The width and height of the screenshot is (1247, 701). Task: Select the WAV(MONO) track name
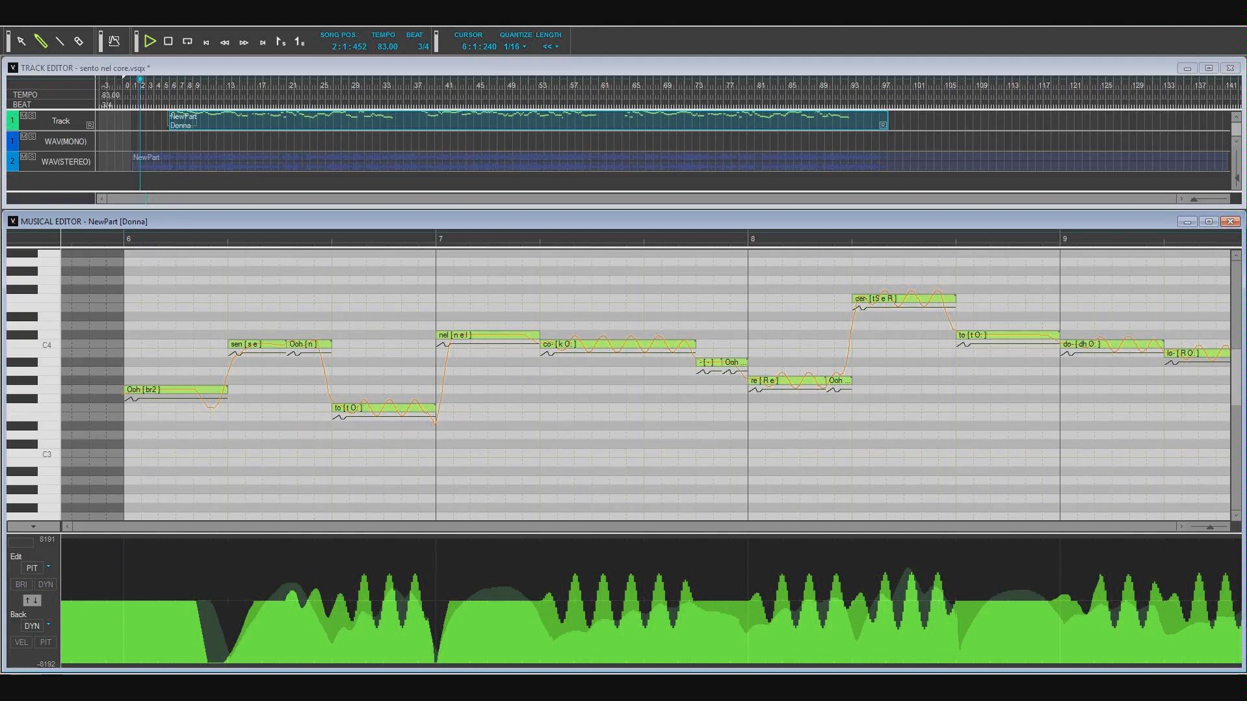66,142
